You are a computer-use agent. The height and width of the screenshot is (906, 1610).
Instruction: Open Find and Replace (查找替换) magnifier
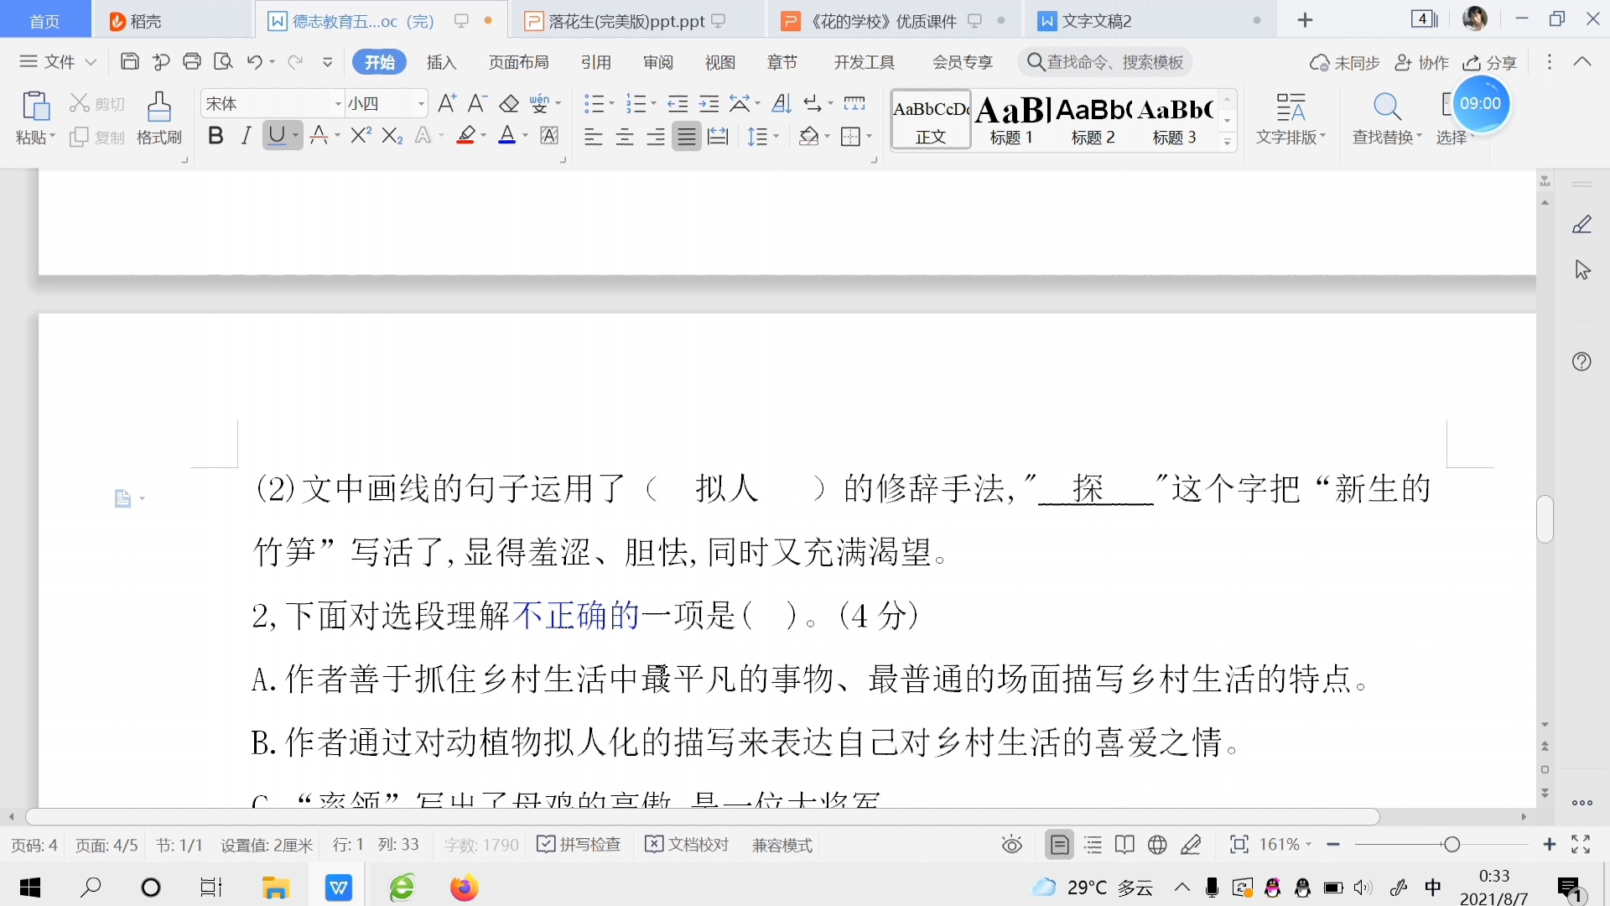pos(1387,107)
